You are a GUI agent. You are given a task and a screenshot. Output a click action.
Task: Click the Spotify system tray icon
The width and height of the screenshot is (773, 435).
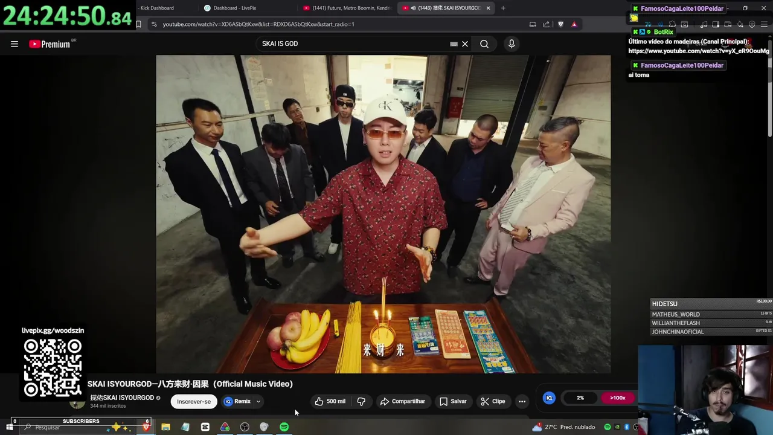(x=608, y=427)
